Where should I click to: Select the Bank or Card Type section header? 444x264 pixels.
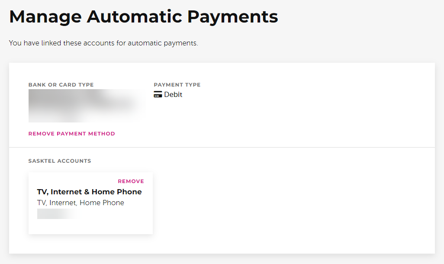61,84
